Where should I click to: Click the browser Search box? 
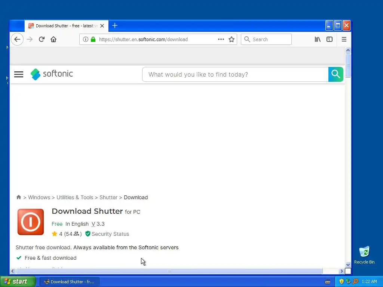coord(266,39)
